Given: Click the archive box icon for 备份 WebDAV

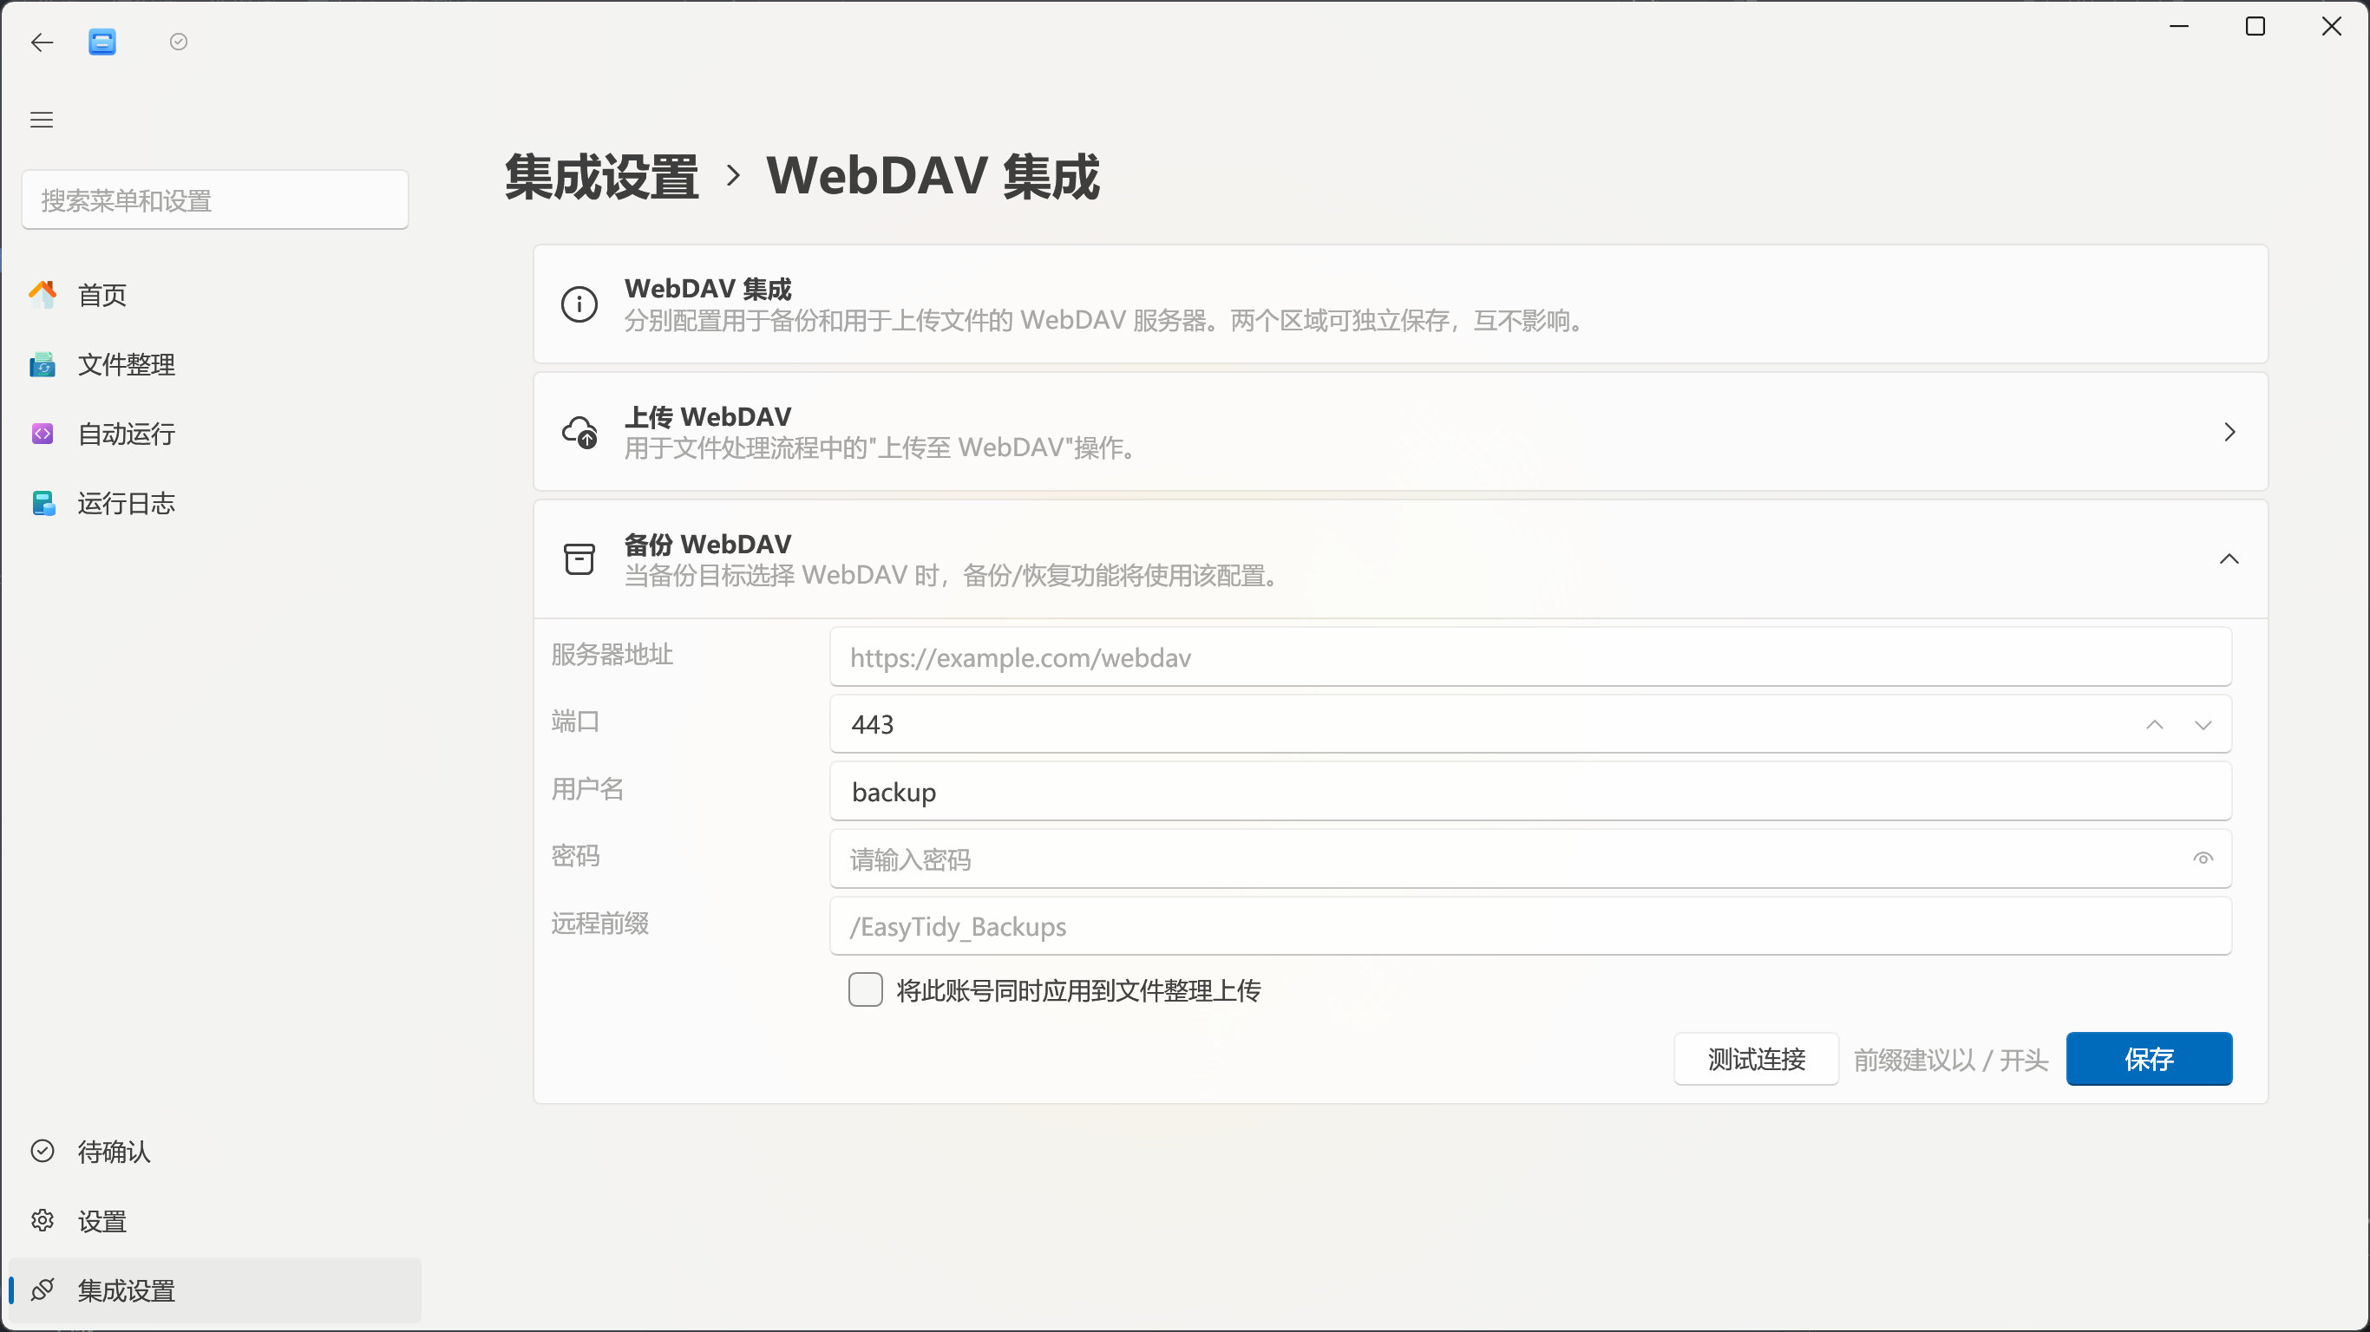Looking at the screenshot, I should [579, 558].
